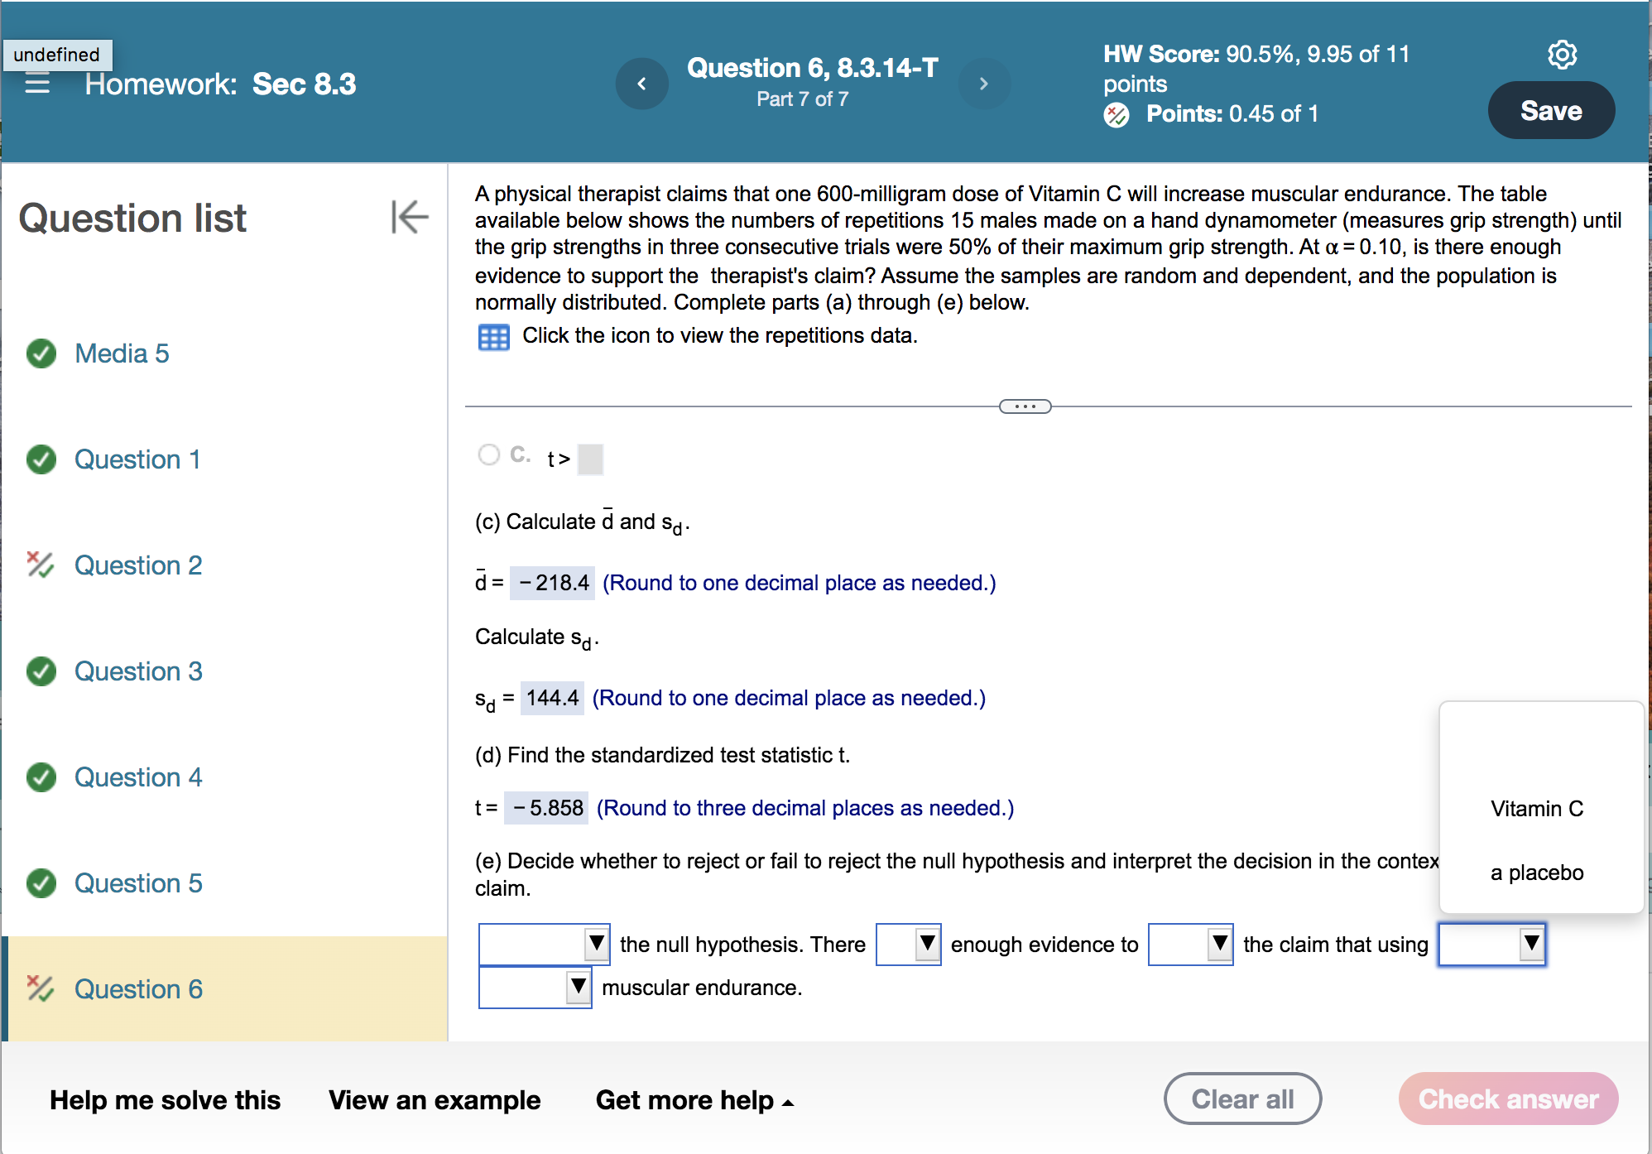Screen dimensions: 1652x1154
Task: Expand the Get more help menu
Action: click(x=694, y=1100)
